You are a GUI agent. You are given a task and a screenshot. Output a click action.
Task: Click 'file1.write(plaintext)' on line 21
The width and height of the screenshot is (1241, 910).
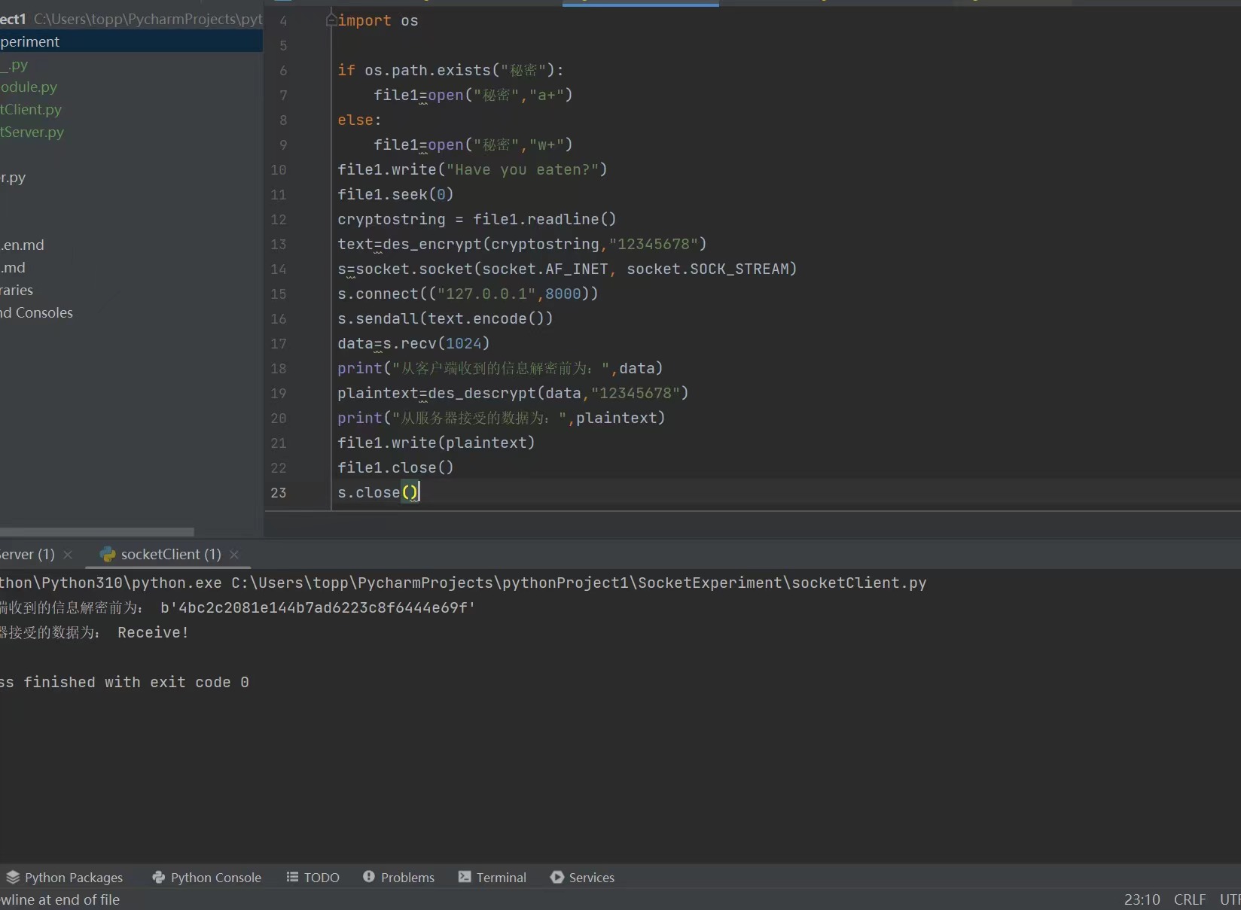click(x=436, y=443)
